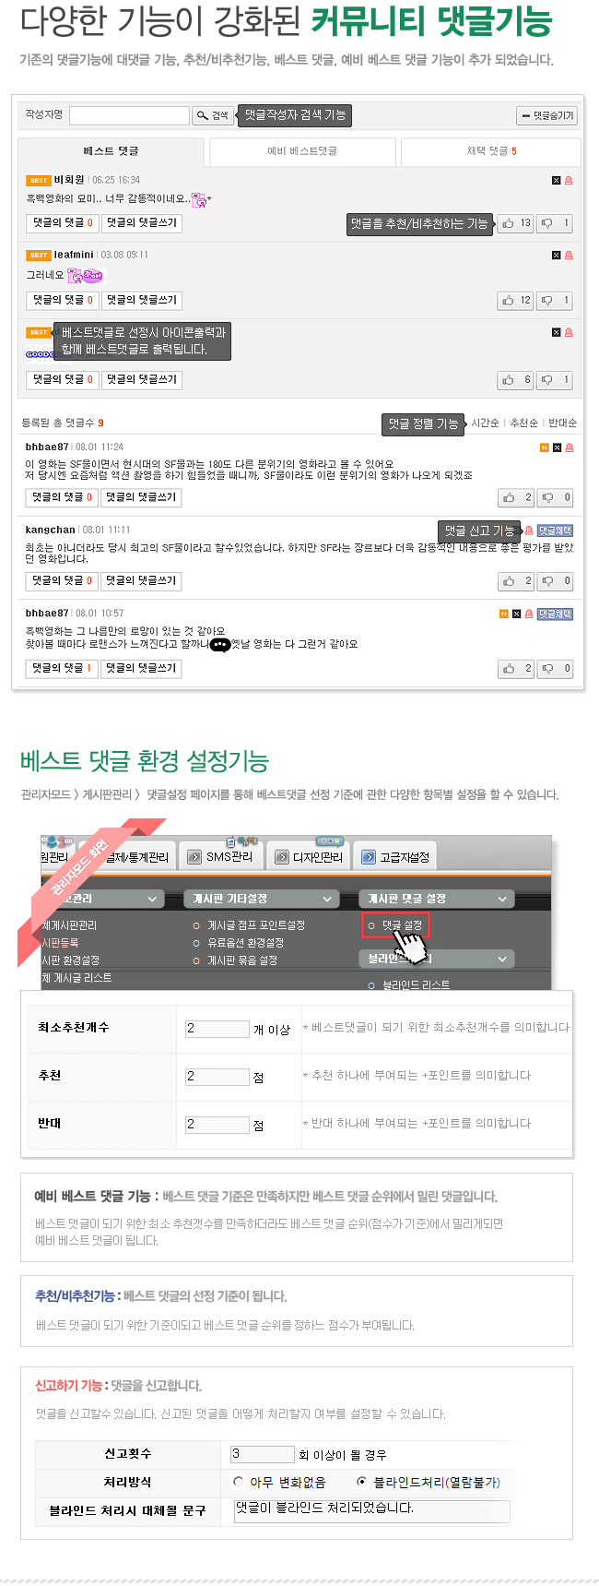Collapse the 게시판 댓글 설정 dropdown header
Image resolution: width=599 pixels, height=1586 pixels.
[x=436, y=899]
